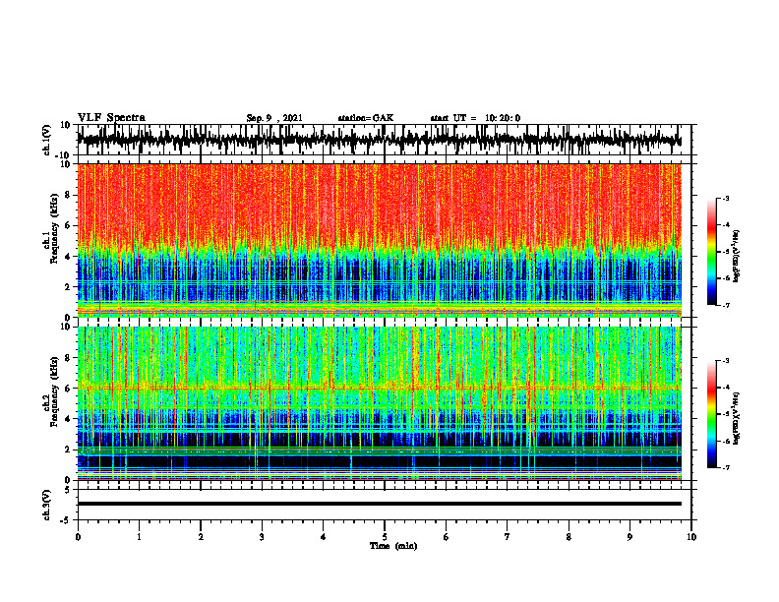Click the "-3" tick on ch.2 colorbar
The height and width of the screenshot is (602, 779).
click(725, 361)
